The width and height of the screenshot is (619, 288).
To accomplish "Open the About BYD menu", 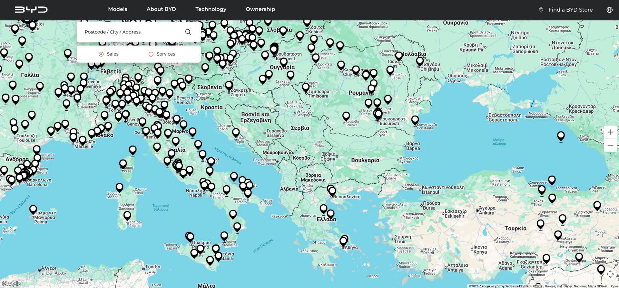I will tap(161, 9).
